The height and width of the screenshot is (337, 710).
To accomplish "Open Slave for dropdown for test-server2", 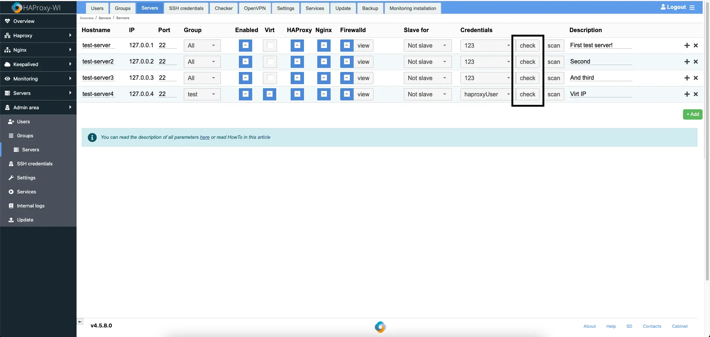I will coord(427,62).
